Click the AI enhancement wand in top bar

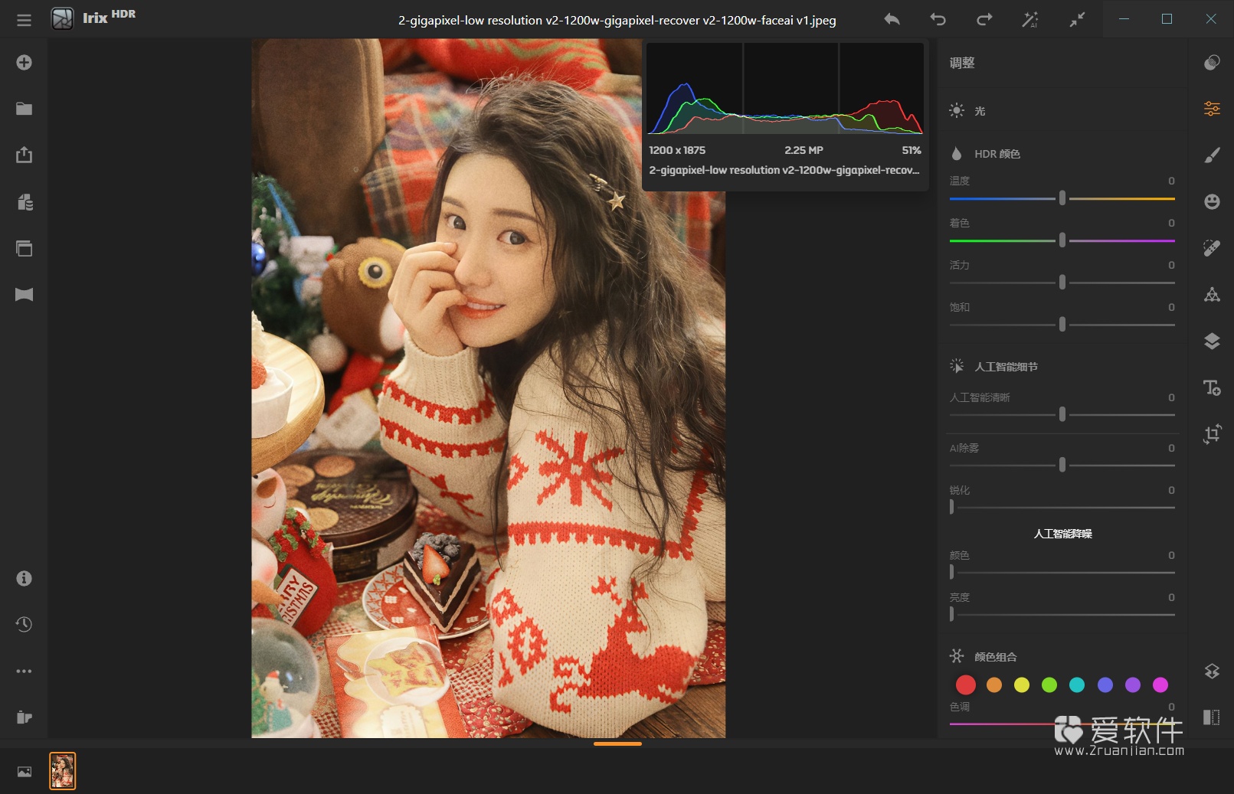1030,19
